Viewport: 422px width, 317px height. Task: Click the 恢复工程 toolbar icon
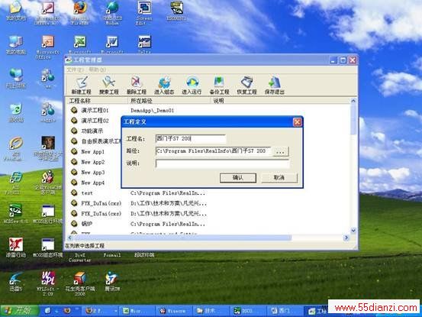click(246, 86)
